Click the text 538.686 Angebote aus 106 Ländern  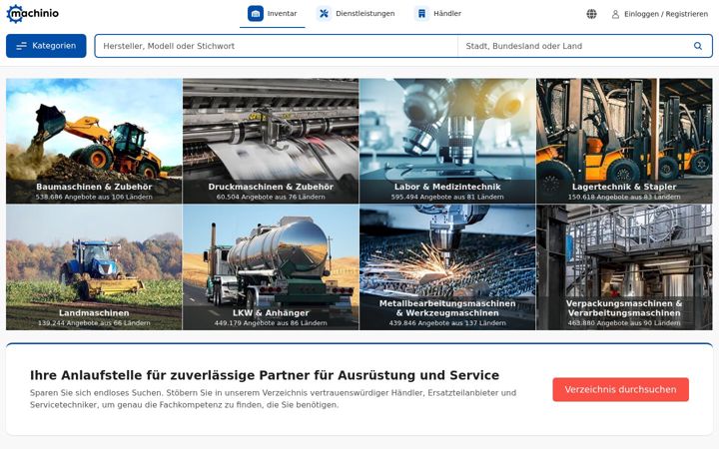pyautogui.click(x=94, y=197)
